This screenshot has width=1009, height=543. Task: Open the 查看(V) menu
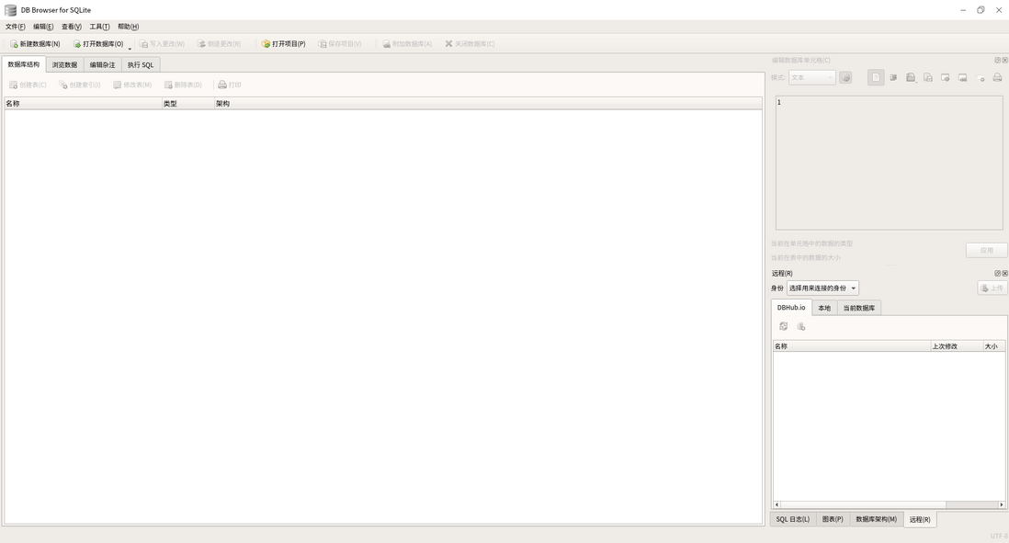tap(72, 27)
